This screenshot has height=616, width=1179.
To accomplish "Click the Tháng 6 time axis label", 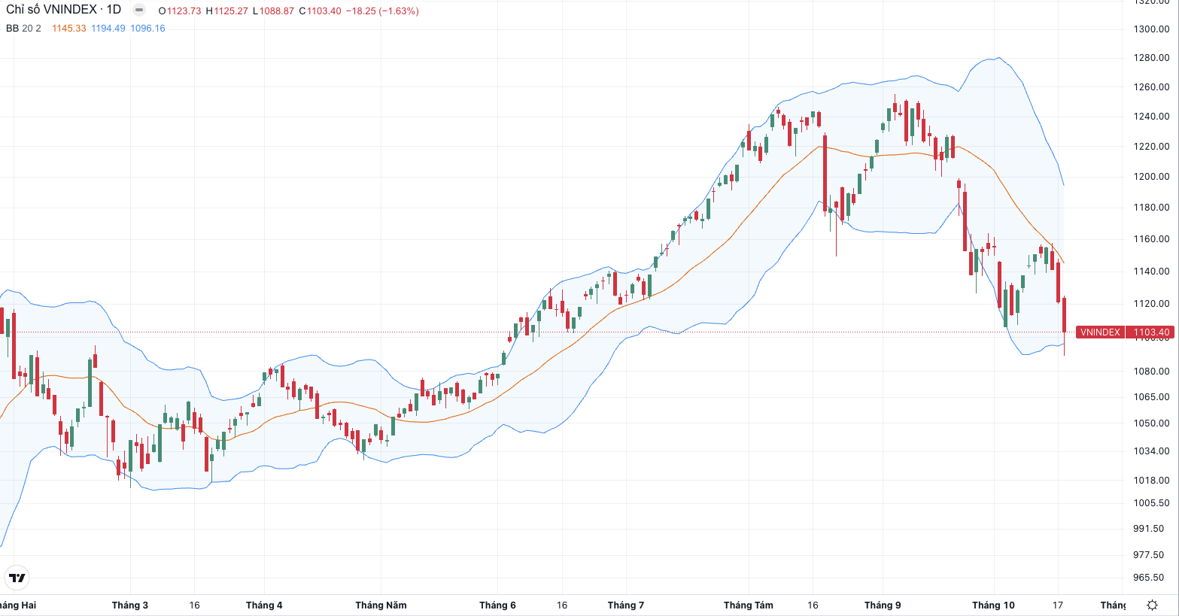I will 497,605.
